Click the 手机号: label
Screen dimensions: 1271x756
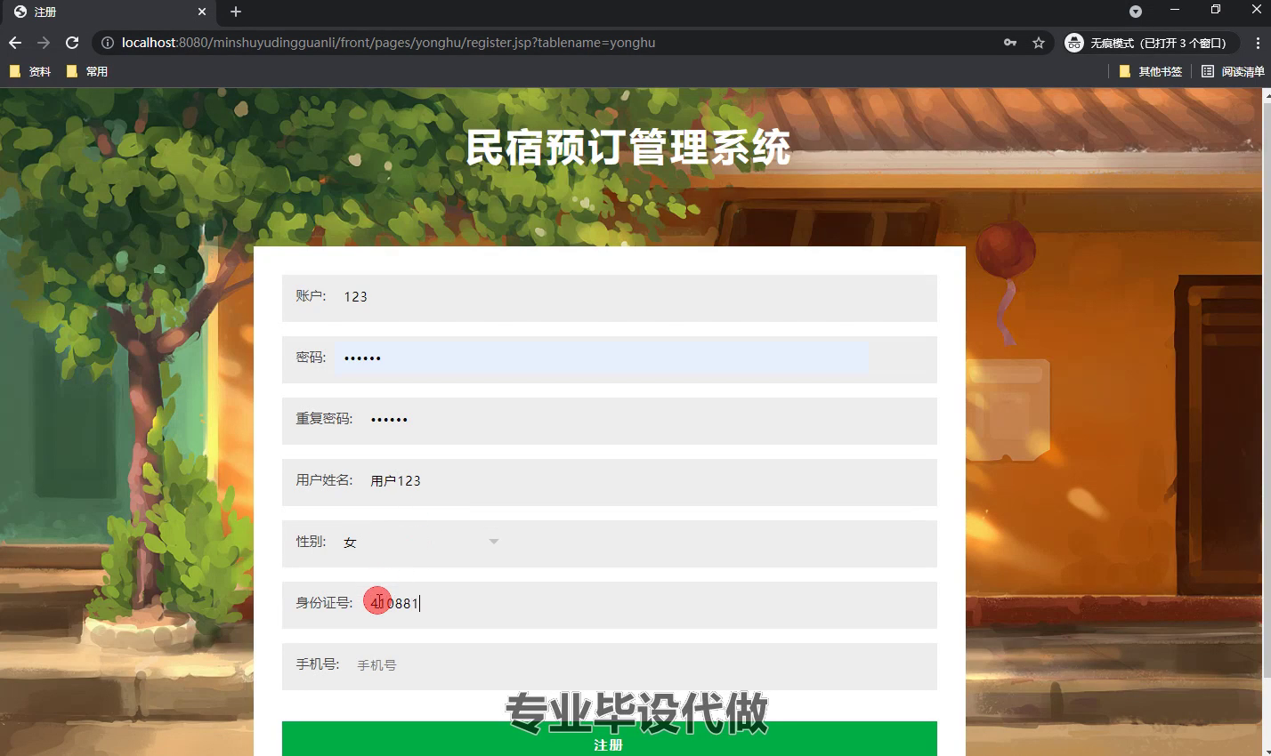coord(318,664)
